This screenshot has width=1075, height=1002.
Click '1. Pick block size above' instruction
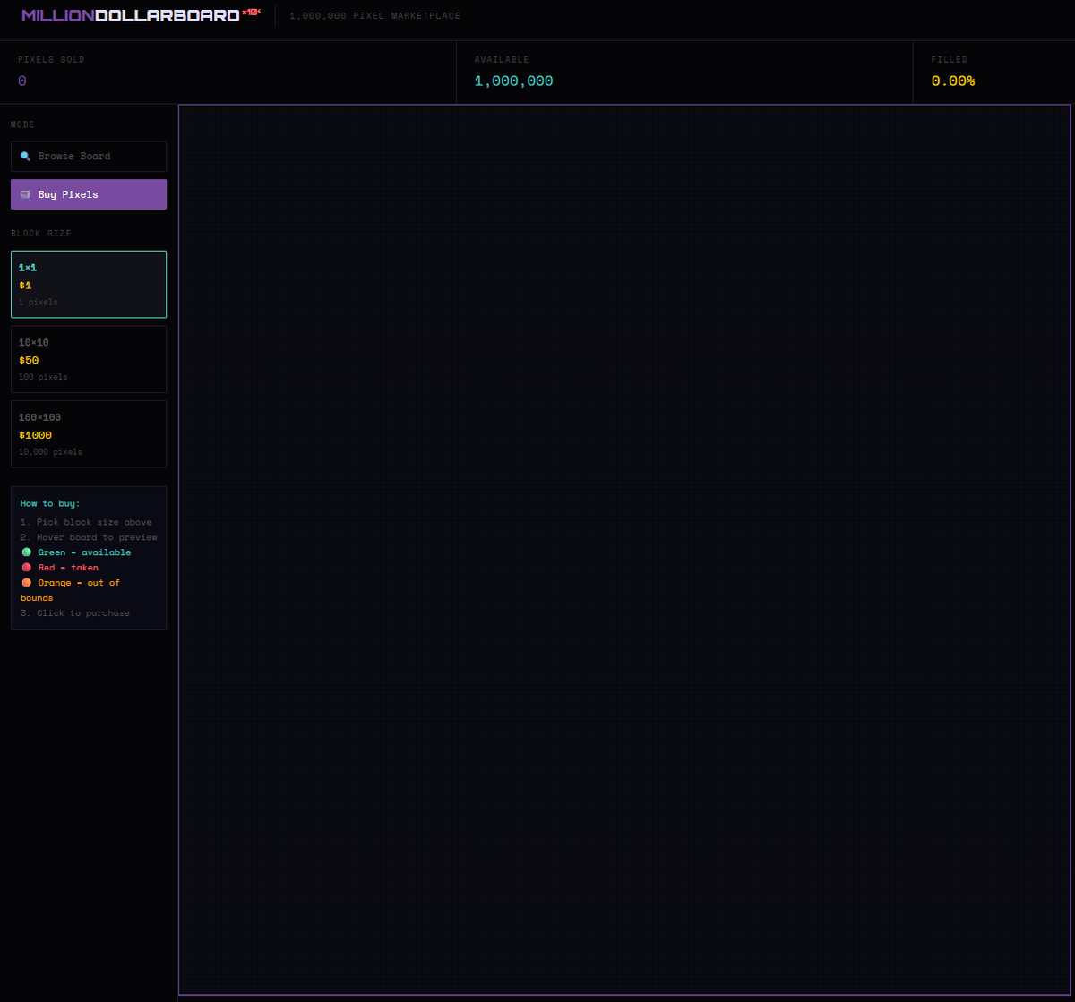click(86, 522)
